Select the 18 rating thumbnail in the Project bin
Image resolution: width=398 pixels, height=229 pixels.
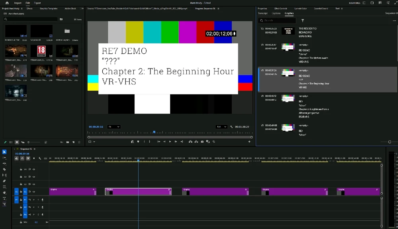click(41, 50)
